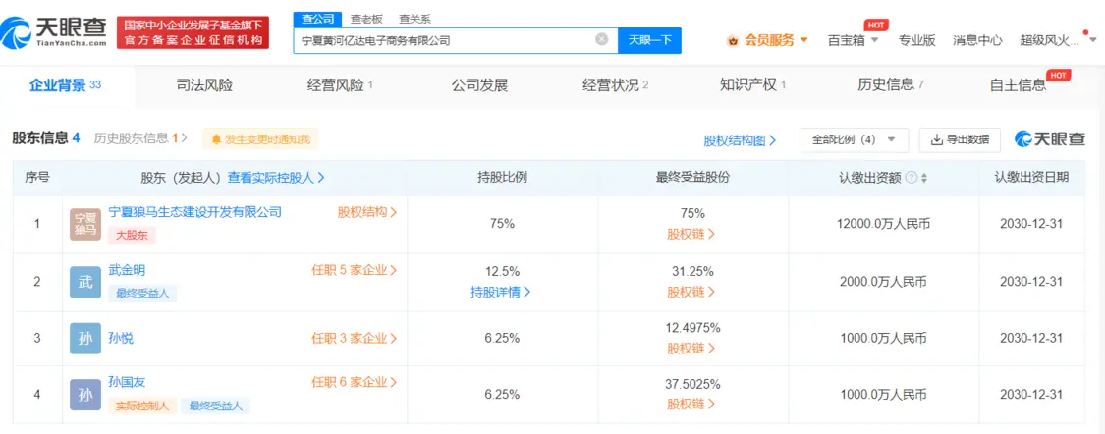
Task: Open the 宁夏狼马 company logo thumbnail
Action: 85,224
